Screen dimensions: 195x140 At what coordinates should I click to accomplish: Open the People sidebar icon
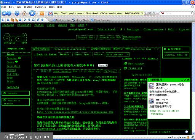coord(8,20)
